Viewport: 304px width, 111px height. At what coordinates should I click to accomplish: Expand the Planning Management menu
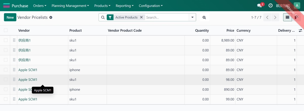click(70, 6)
